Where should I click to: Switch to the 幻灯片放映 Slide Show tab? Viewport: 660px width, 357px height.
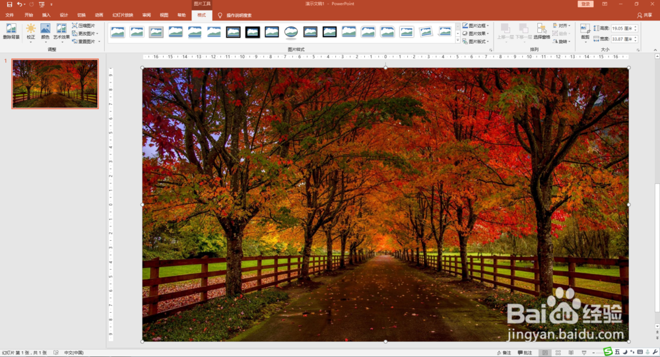coord(123,15)
